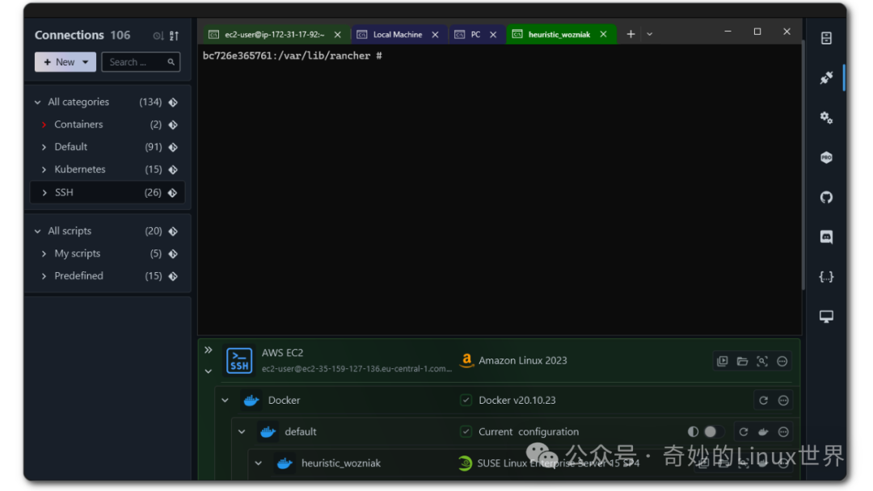Launch a terminal for AWS EC2 using the play icon
Screen dimensions: 873x491
722,362
